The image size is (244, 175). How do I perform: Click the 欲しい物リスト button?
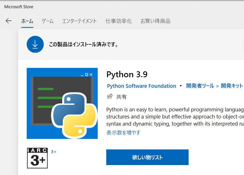(x=147, y=157)
